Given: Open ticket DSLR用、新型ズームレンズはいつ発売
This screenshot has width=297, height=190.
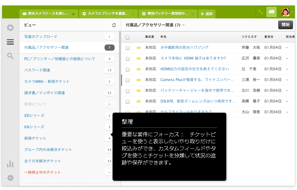Looking at the screenshot, I should click(198, 101).
